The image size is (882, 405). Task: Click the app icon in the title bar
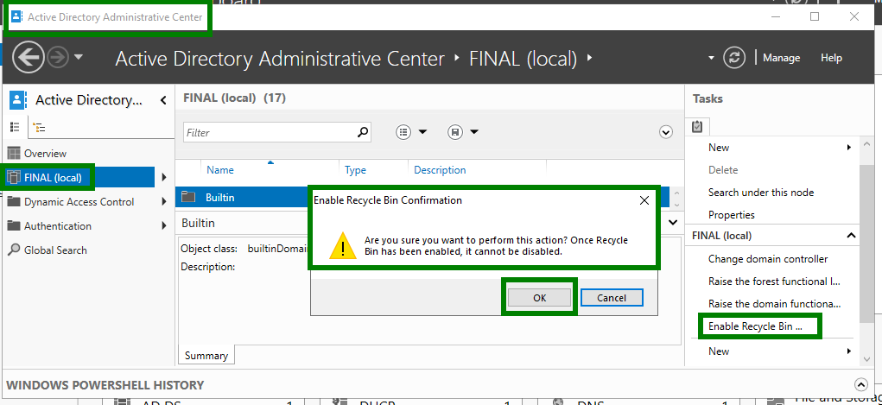(16, 17)
